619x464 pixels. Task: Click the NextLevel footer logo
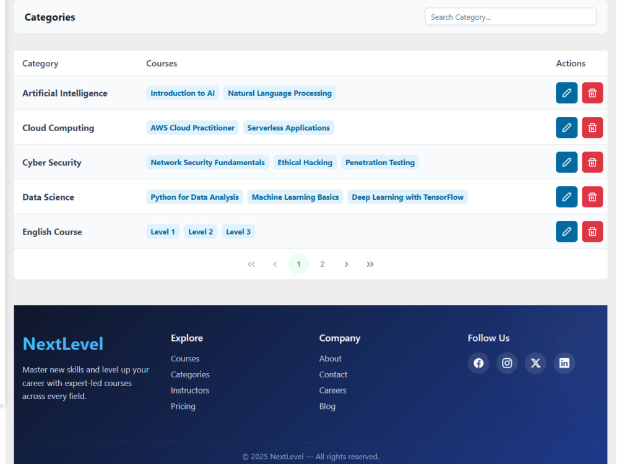click(63, 343)
